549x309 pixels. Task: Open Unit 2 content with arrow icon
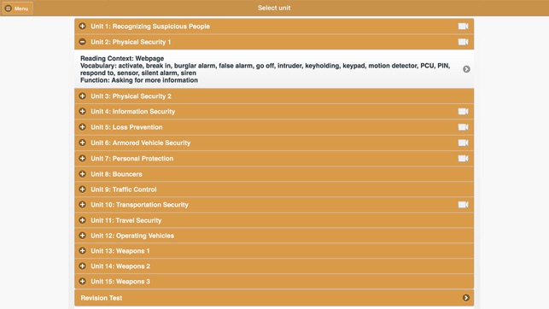pyautogui.click(x=466, y=69)
